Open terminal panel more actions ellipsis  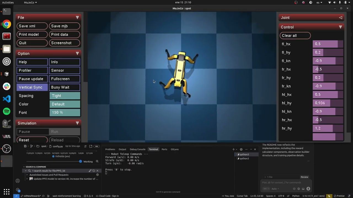246,149
